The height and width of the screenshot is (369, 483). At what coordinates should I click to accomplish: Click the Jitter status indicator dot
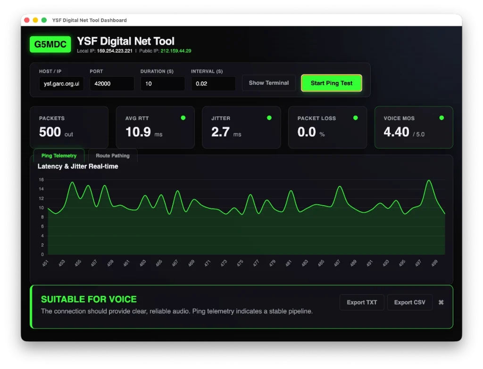coord(269,118)
